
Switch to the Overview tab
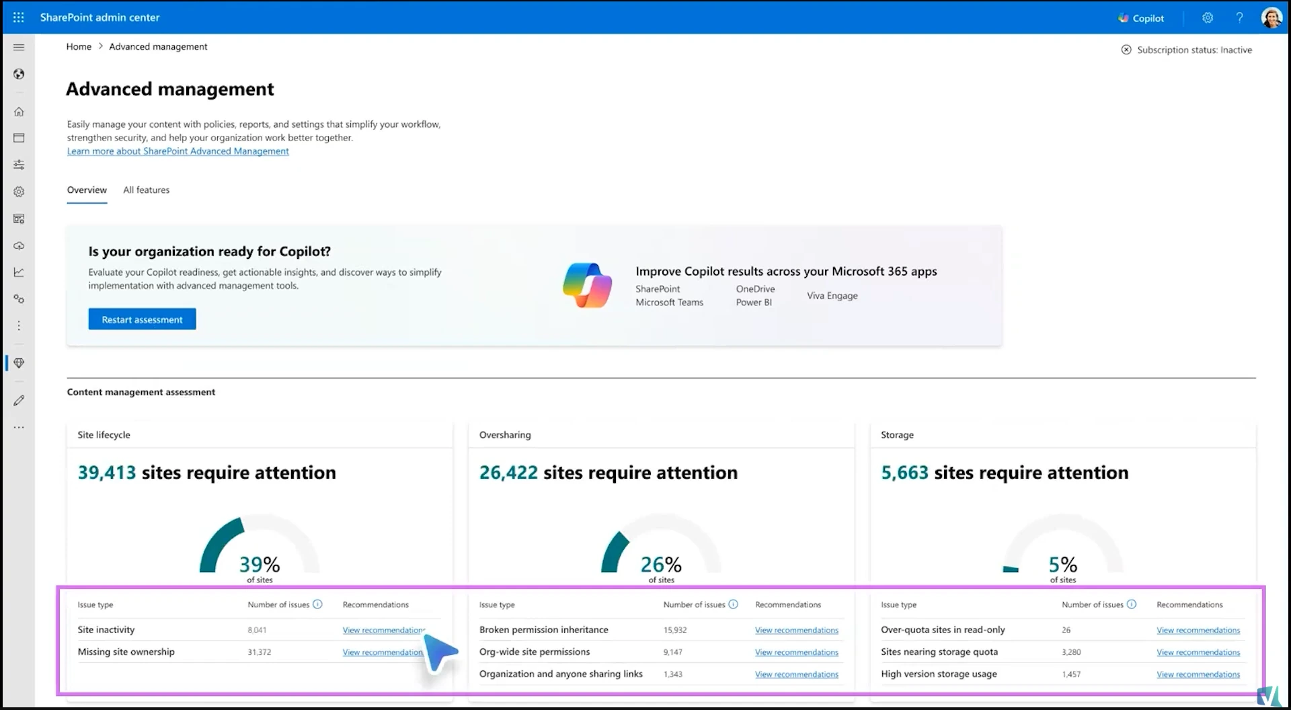point(87,190)
